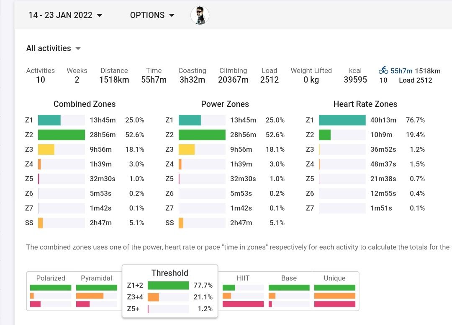This screenshot has width=452, height=325.
Task: Select the Base distribution tab
Action: (x=289, y=278)
